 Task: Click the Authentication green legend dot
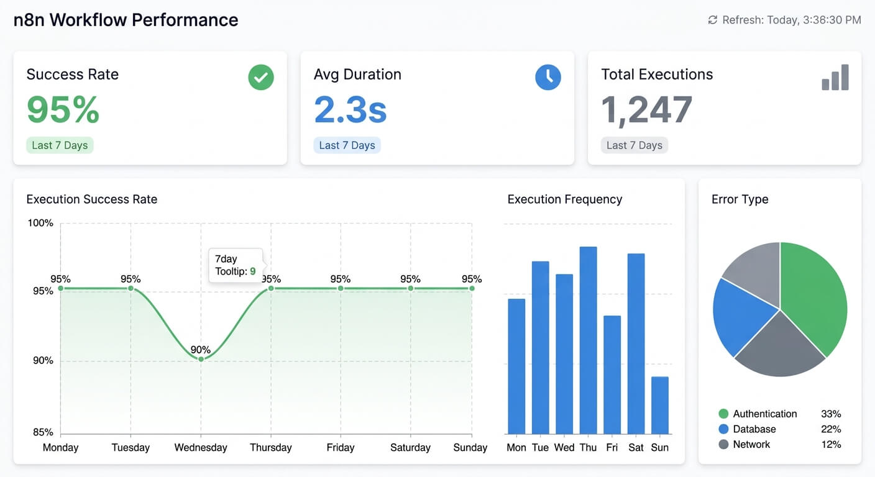(x=723, y=414)
